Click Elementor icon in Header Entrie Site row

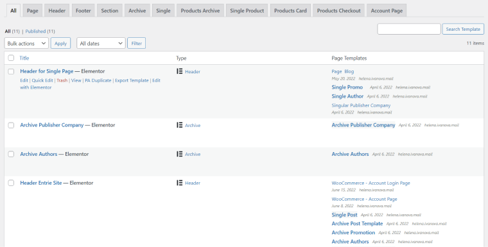[x=180, y=183]
